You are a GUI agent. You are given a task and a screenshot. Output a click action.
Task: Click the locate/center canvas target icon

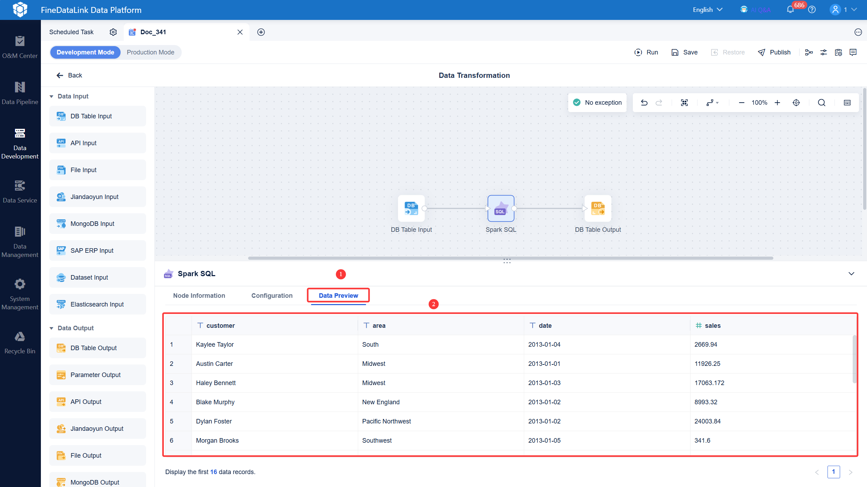coord(796,103)
